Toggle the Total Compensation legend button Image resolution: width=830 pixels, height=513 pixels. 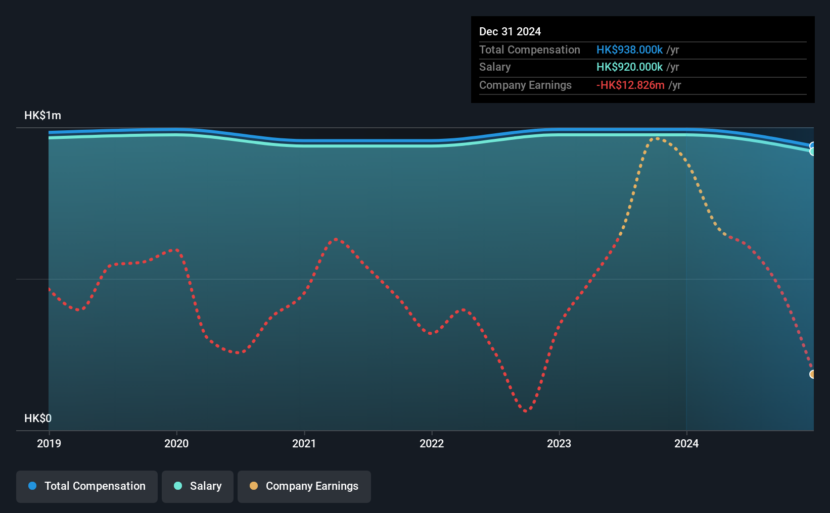click(87, 486)
